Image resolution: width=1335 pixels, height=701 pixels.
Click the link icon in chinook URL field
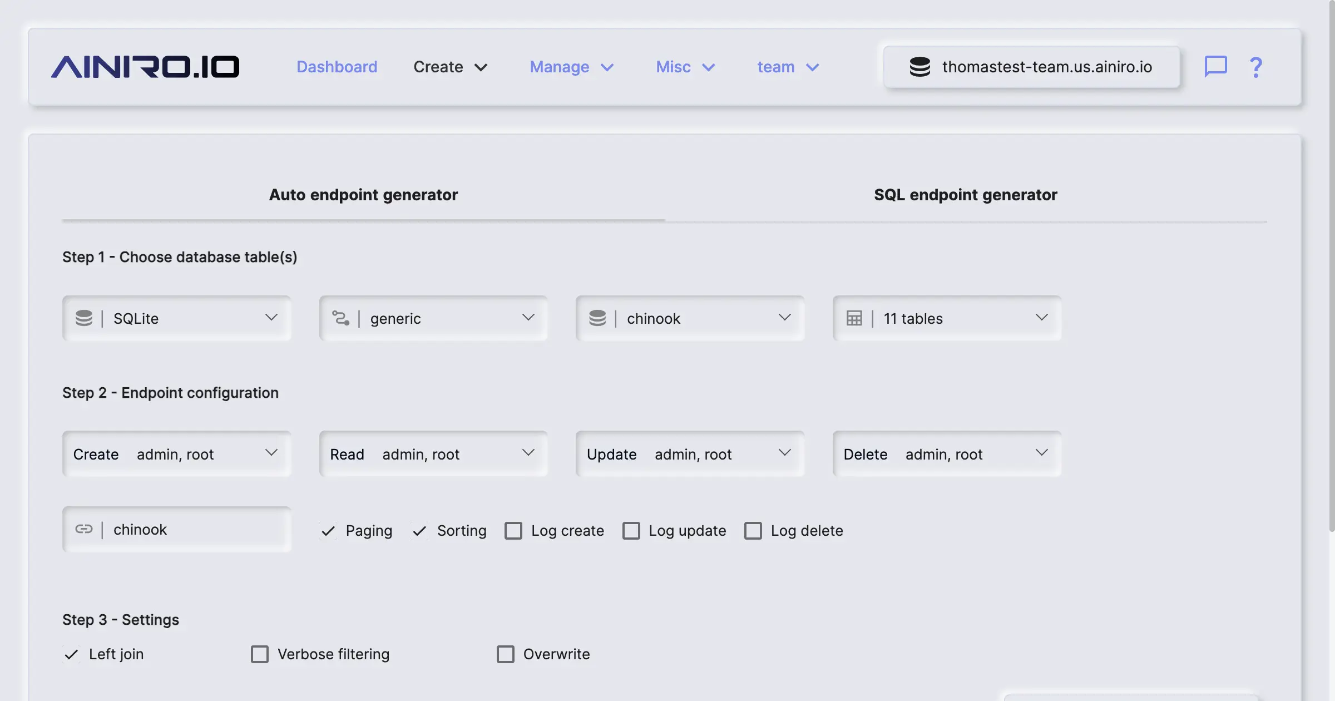(x=84, y=529)
